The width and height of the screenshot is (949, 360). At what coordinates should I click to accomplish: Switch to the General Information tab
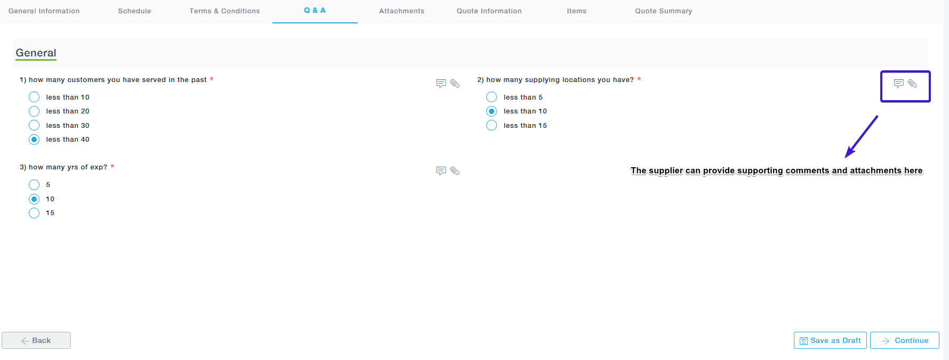click(44, 11)
